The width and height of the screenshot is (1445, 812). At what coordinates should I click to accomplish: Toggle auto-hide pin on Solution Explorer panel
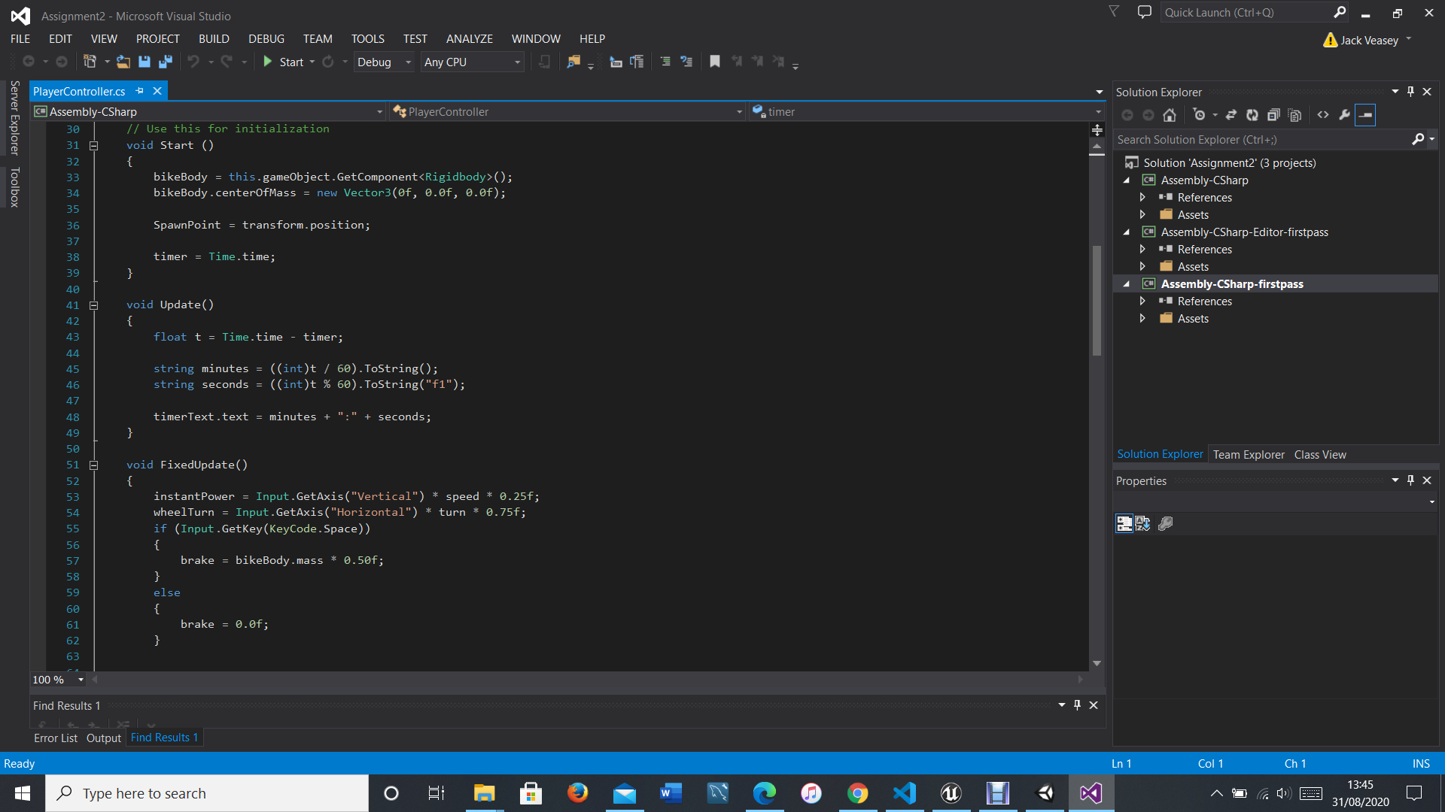pyautogui.click(x=1410, y=92)
